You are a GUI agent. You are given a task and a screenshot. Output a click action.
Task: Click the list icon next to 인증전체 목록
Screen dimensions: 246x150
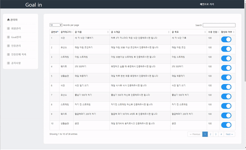8,54
